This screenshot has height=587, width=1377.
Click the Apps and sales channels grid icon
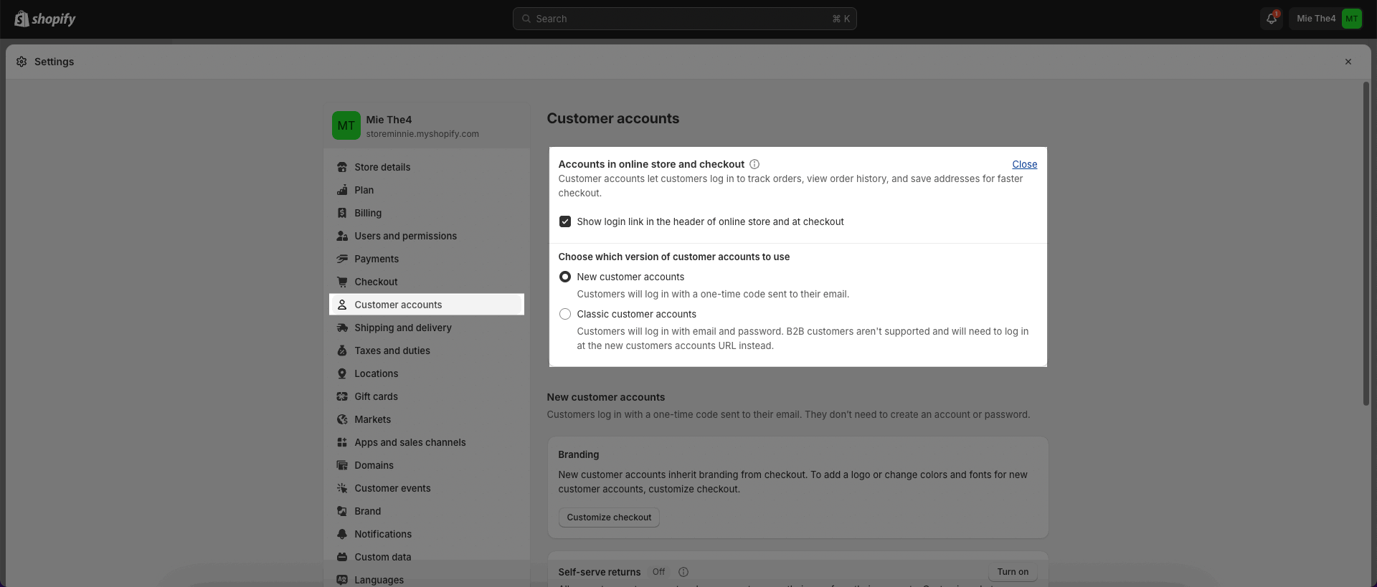[342, 442]
